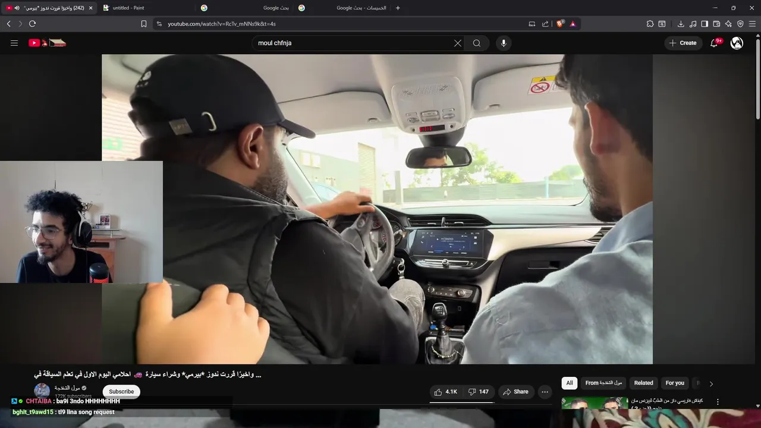This screenshot has width=761, height=428.
Task: Open the browser main hamburger menu
Action: click(x=752, y=24)
